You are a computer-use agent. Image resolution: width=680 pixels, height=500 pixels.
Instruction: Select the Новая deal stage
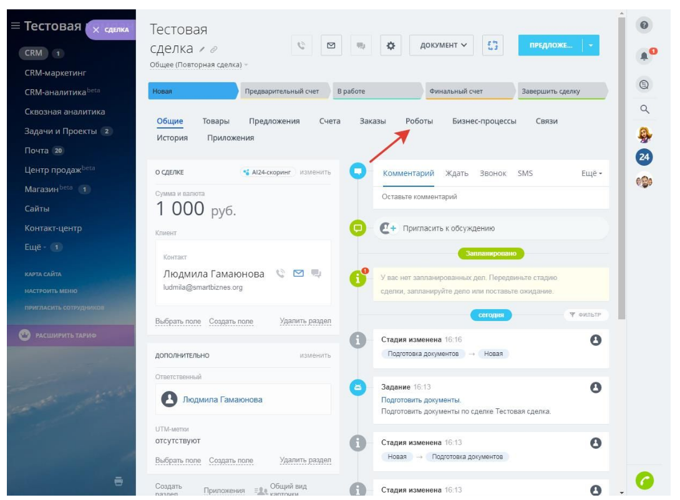[193, 91]
